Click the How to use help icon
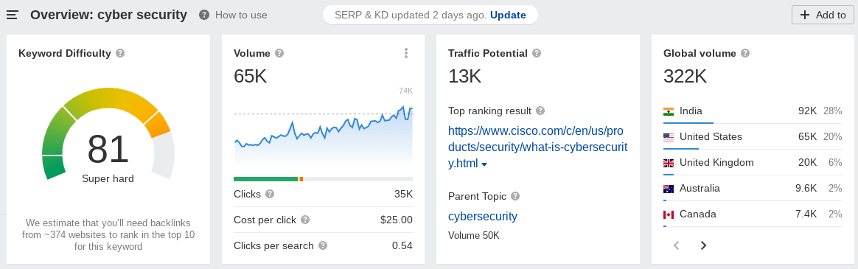Screen dimensions: 858x269 coord(204,15)
